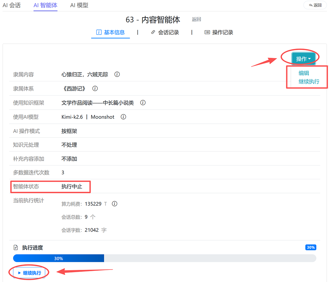Click the 30% progress bar

click(x=164, y=258)
